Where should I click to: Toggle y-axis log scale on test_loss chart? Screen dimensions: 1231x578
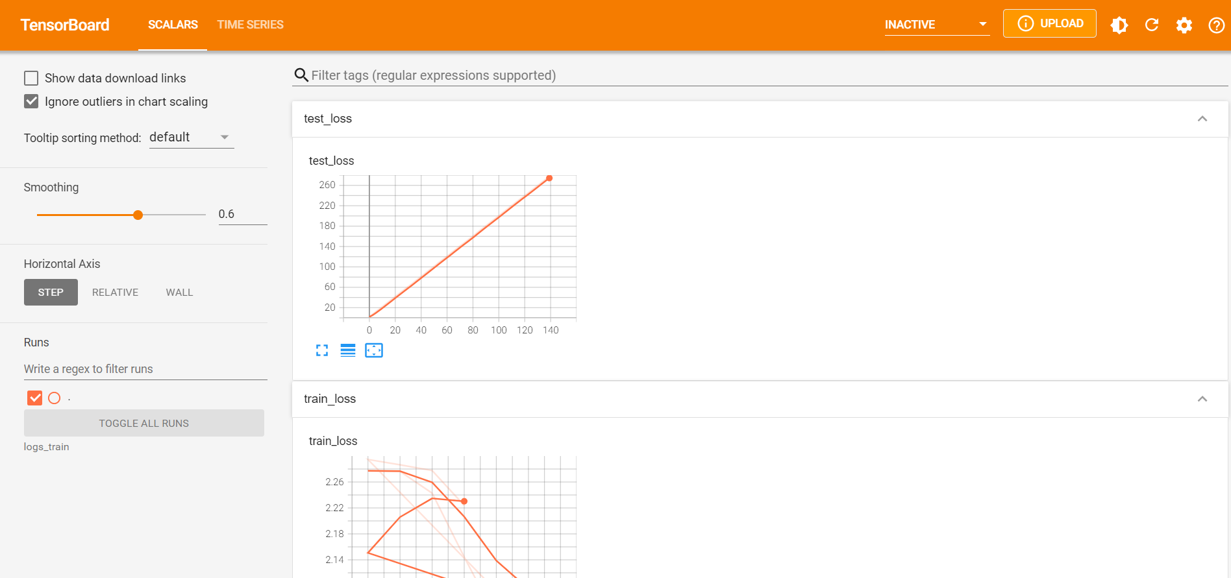click(348, 350)
